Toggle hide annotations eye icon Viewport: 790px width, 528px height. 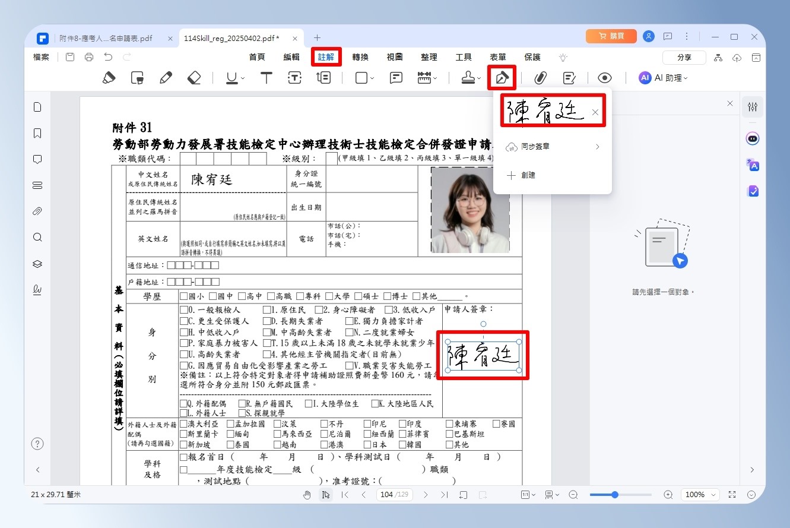[604, 78]
